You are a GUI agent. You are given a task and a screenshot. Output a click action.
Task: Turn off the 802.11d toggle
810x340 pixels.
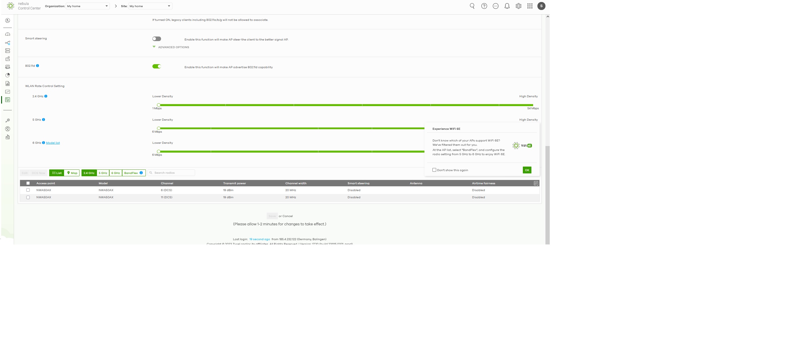click(156, 66)
